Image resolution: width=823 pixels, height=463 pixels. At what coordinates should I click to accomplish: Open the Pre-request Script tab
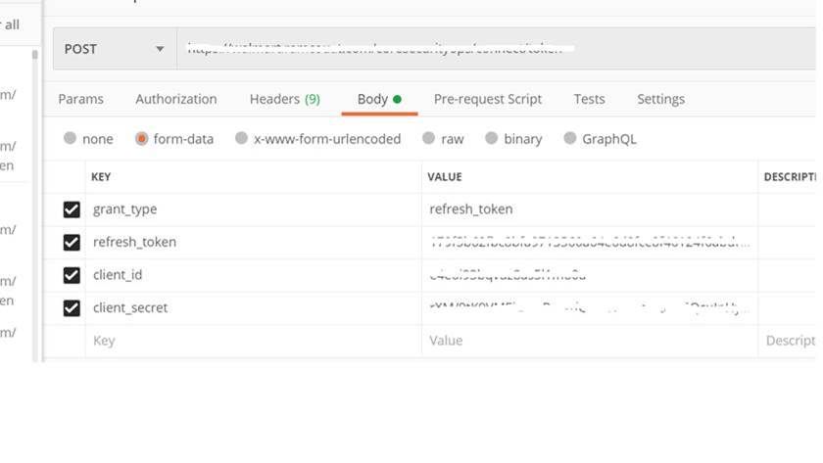coord(488,99)
